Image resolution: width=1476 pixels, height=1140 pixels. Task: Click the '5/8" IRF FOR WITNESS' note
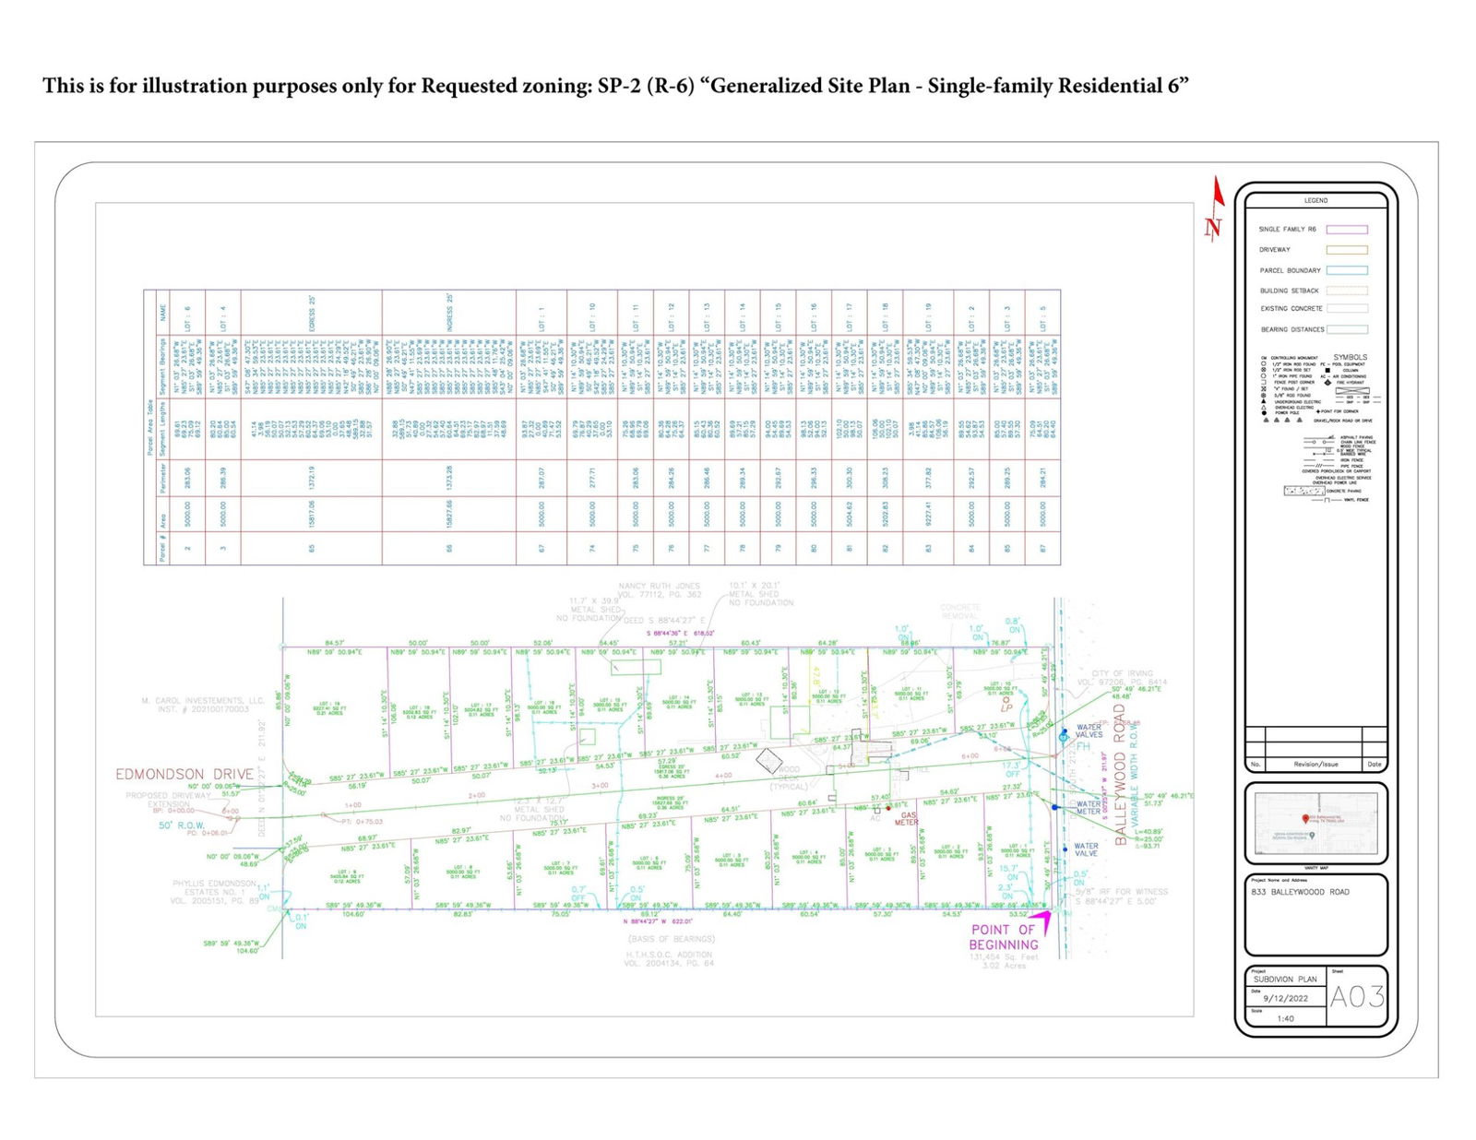pyautogui.click(x=1122, y=892)
